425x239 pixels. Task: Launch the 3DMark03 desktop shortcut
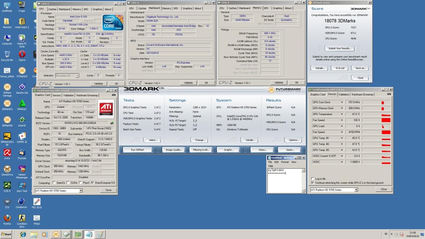(x=7, y=105)
